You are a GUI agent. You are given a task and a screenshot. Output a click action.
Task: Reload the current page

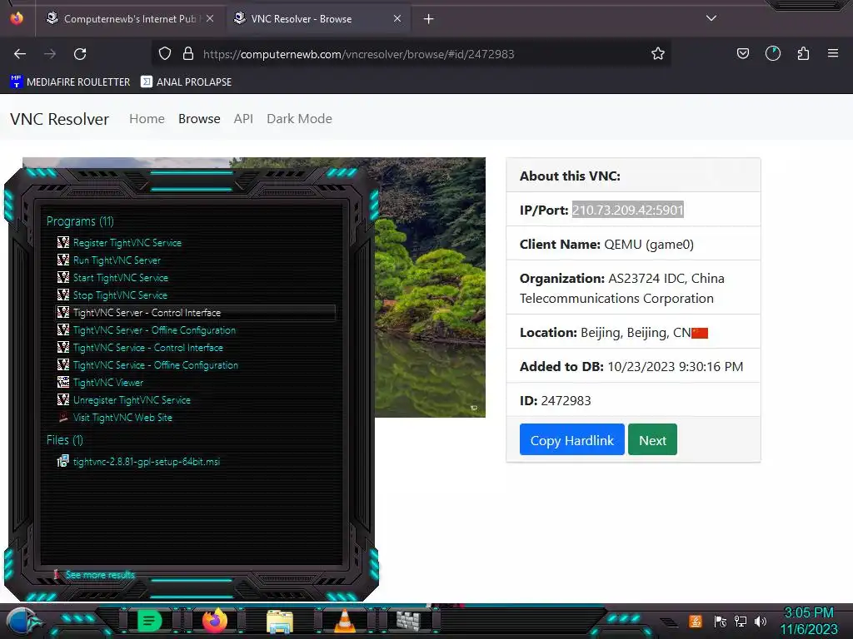pyautogui.click(x=80, y=54)
